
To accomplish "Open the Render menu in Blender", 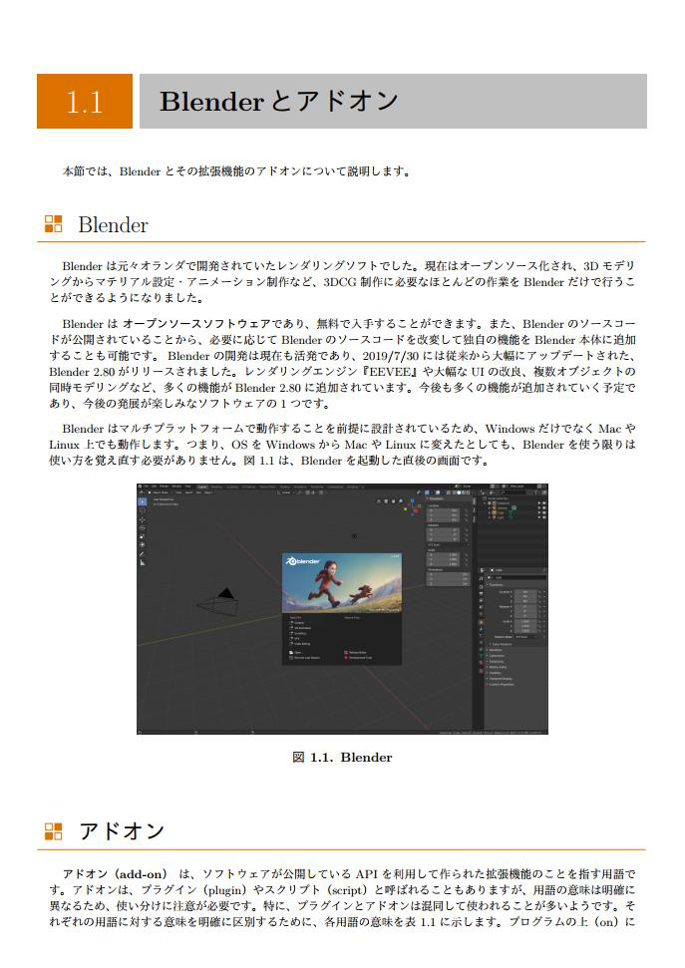I will point(165,486).
